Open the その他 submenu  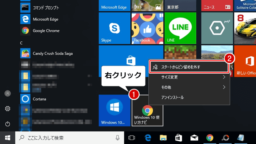pyautogui.click(x=189, y=87)
